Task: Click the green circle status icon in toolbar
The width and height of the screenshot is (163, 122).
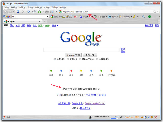Action: click(x=150, y=16)
